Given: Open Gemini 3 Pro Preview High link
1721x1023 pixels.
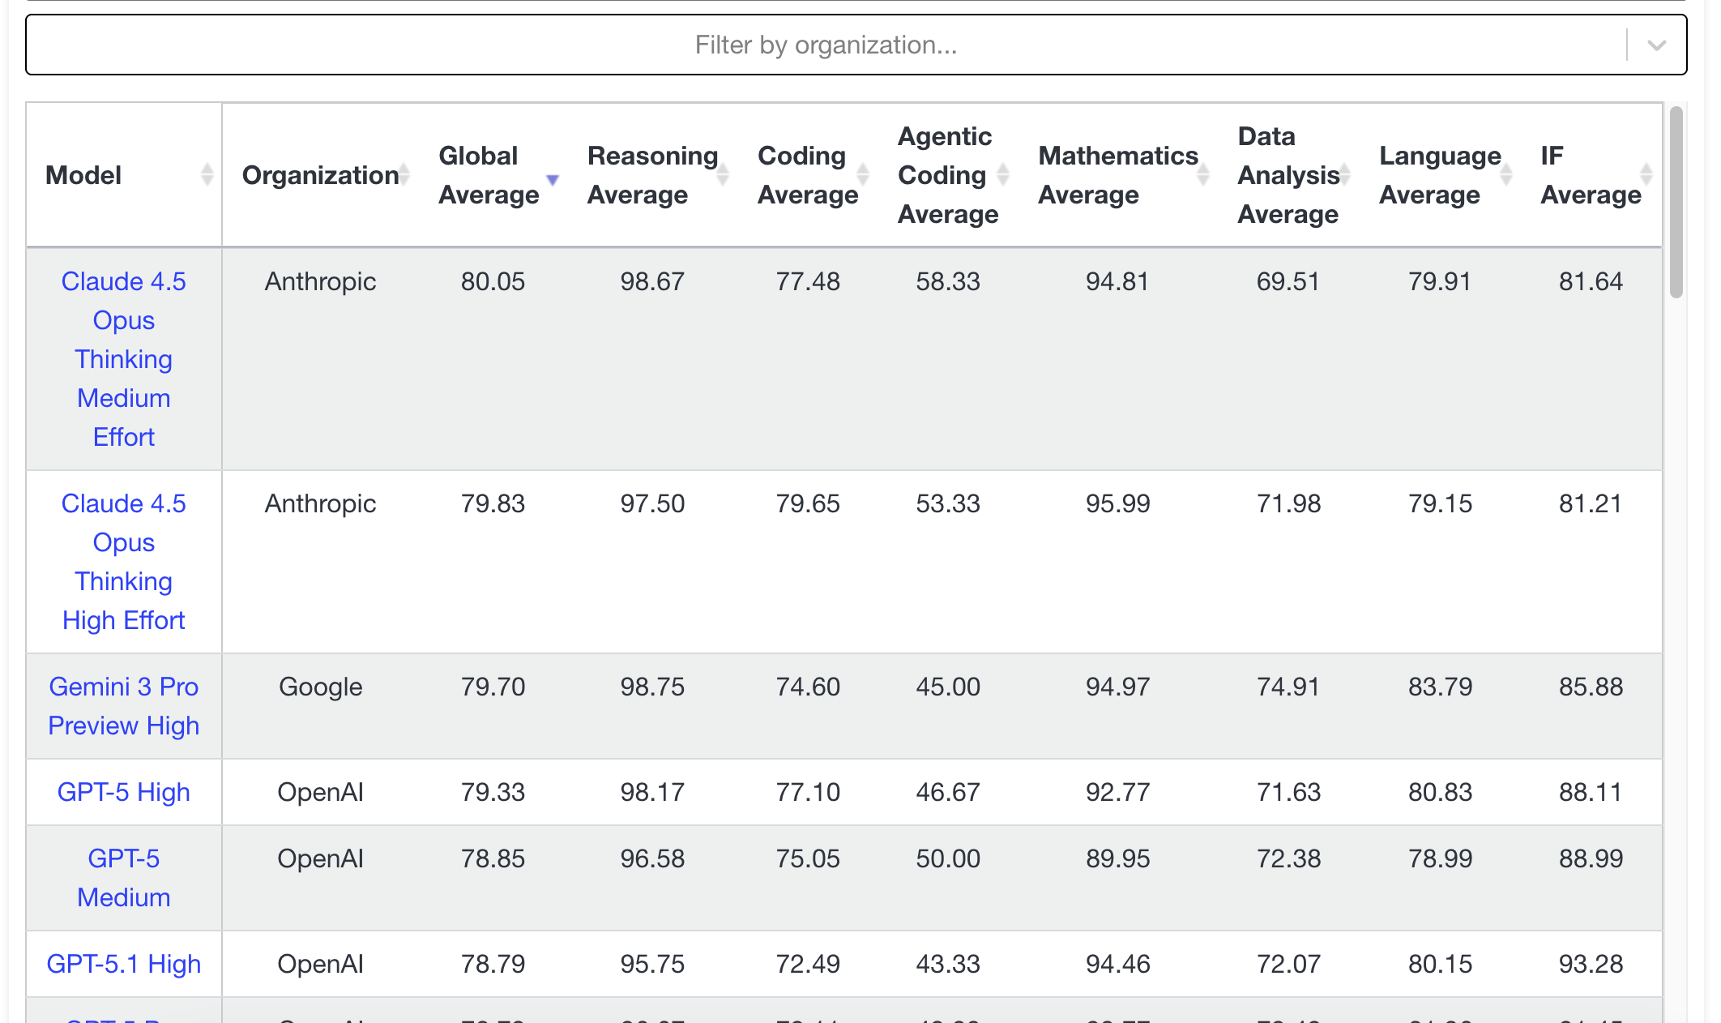Looking at the screenshot, I should click(x=124, y=706).
